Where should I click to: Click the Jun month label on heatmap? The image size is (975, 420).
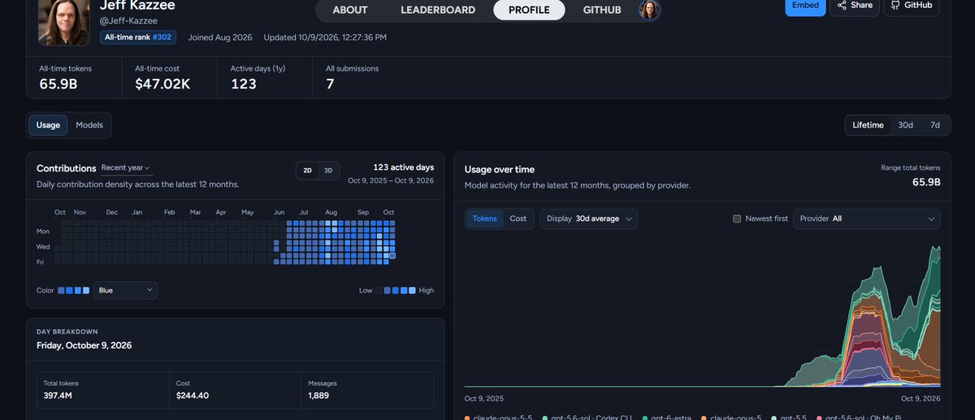pyautogui.click(x=279, y=212)
